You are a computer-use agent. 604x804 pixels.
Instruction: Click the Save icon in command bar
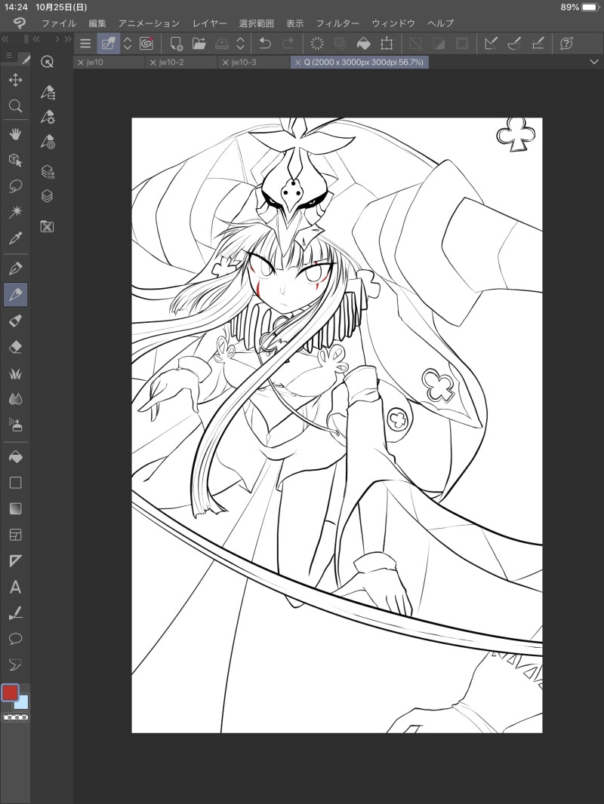222,44
